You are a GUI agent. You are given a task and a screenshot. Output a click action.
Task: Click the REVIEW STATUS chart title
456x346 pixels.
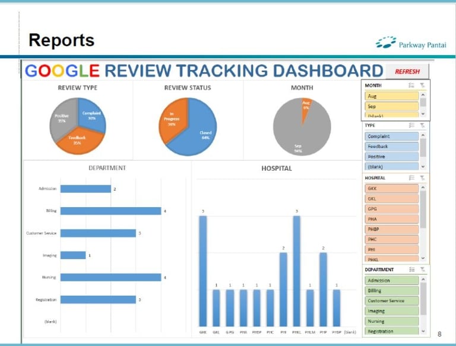(x=188, y=87)
